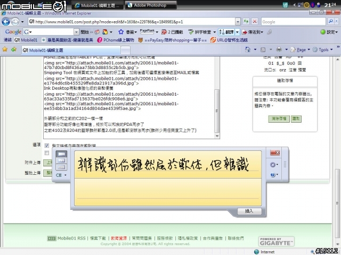Viewport: 341px width, 255px height.
Task: Open the input panel gear options menu
Action: point(274,165)
